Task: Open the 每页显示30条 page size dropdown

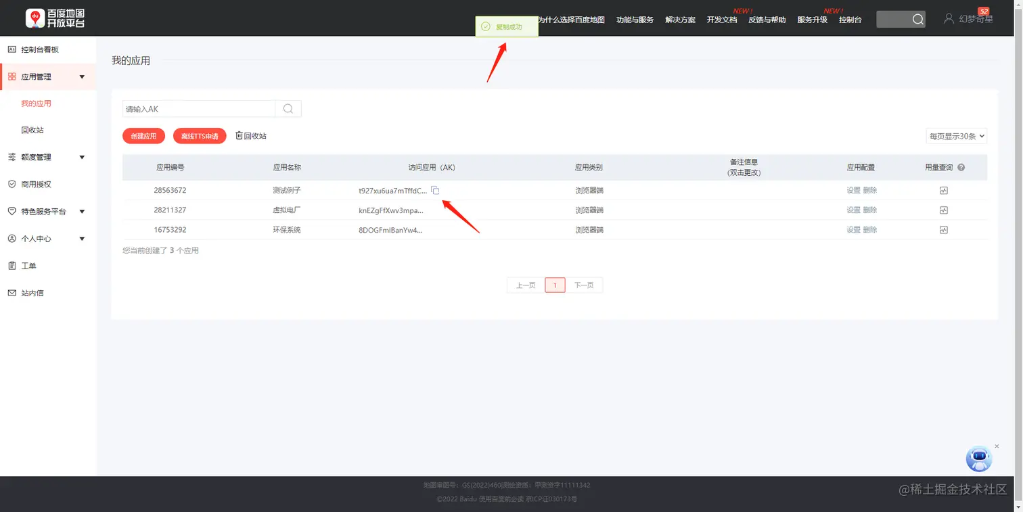Action: pyautogui.click(x=956, y=135)
